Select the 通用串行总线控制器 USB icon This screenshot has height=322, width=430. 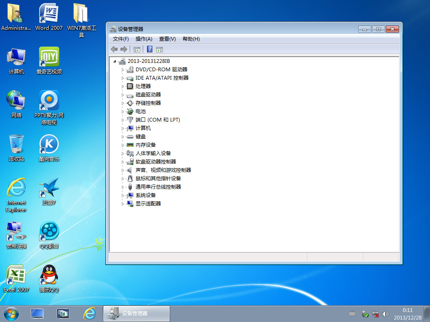click(130, 187)
